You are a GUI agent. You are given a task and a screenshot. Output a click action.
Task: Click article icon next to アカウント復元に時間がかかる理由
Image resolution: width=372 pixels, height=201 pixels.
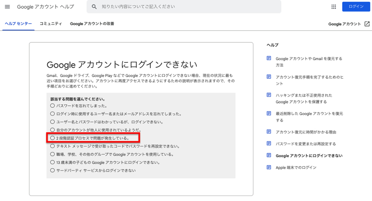click(269, 132)
